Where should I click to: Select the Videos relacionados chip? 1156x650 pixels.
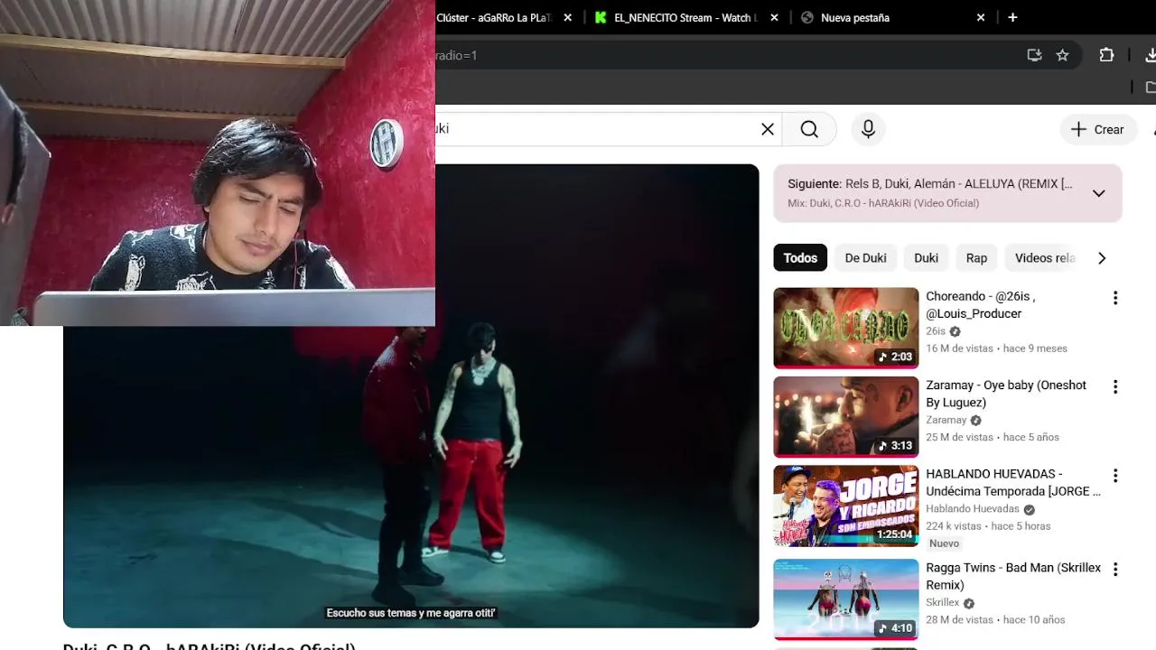click(1044, 258)
